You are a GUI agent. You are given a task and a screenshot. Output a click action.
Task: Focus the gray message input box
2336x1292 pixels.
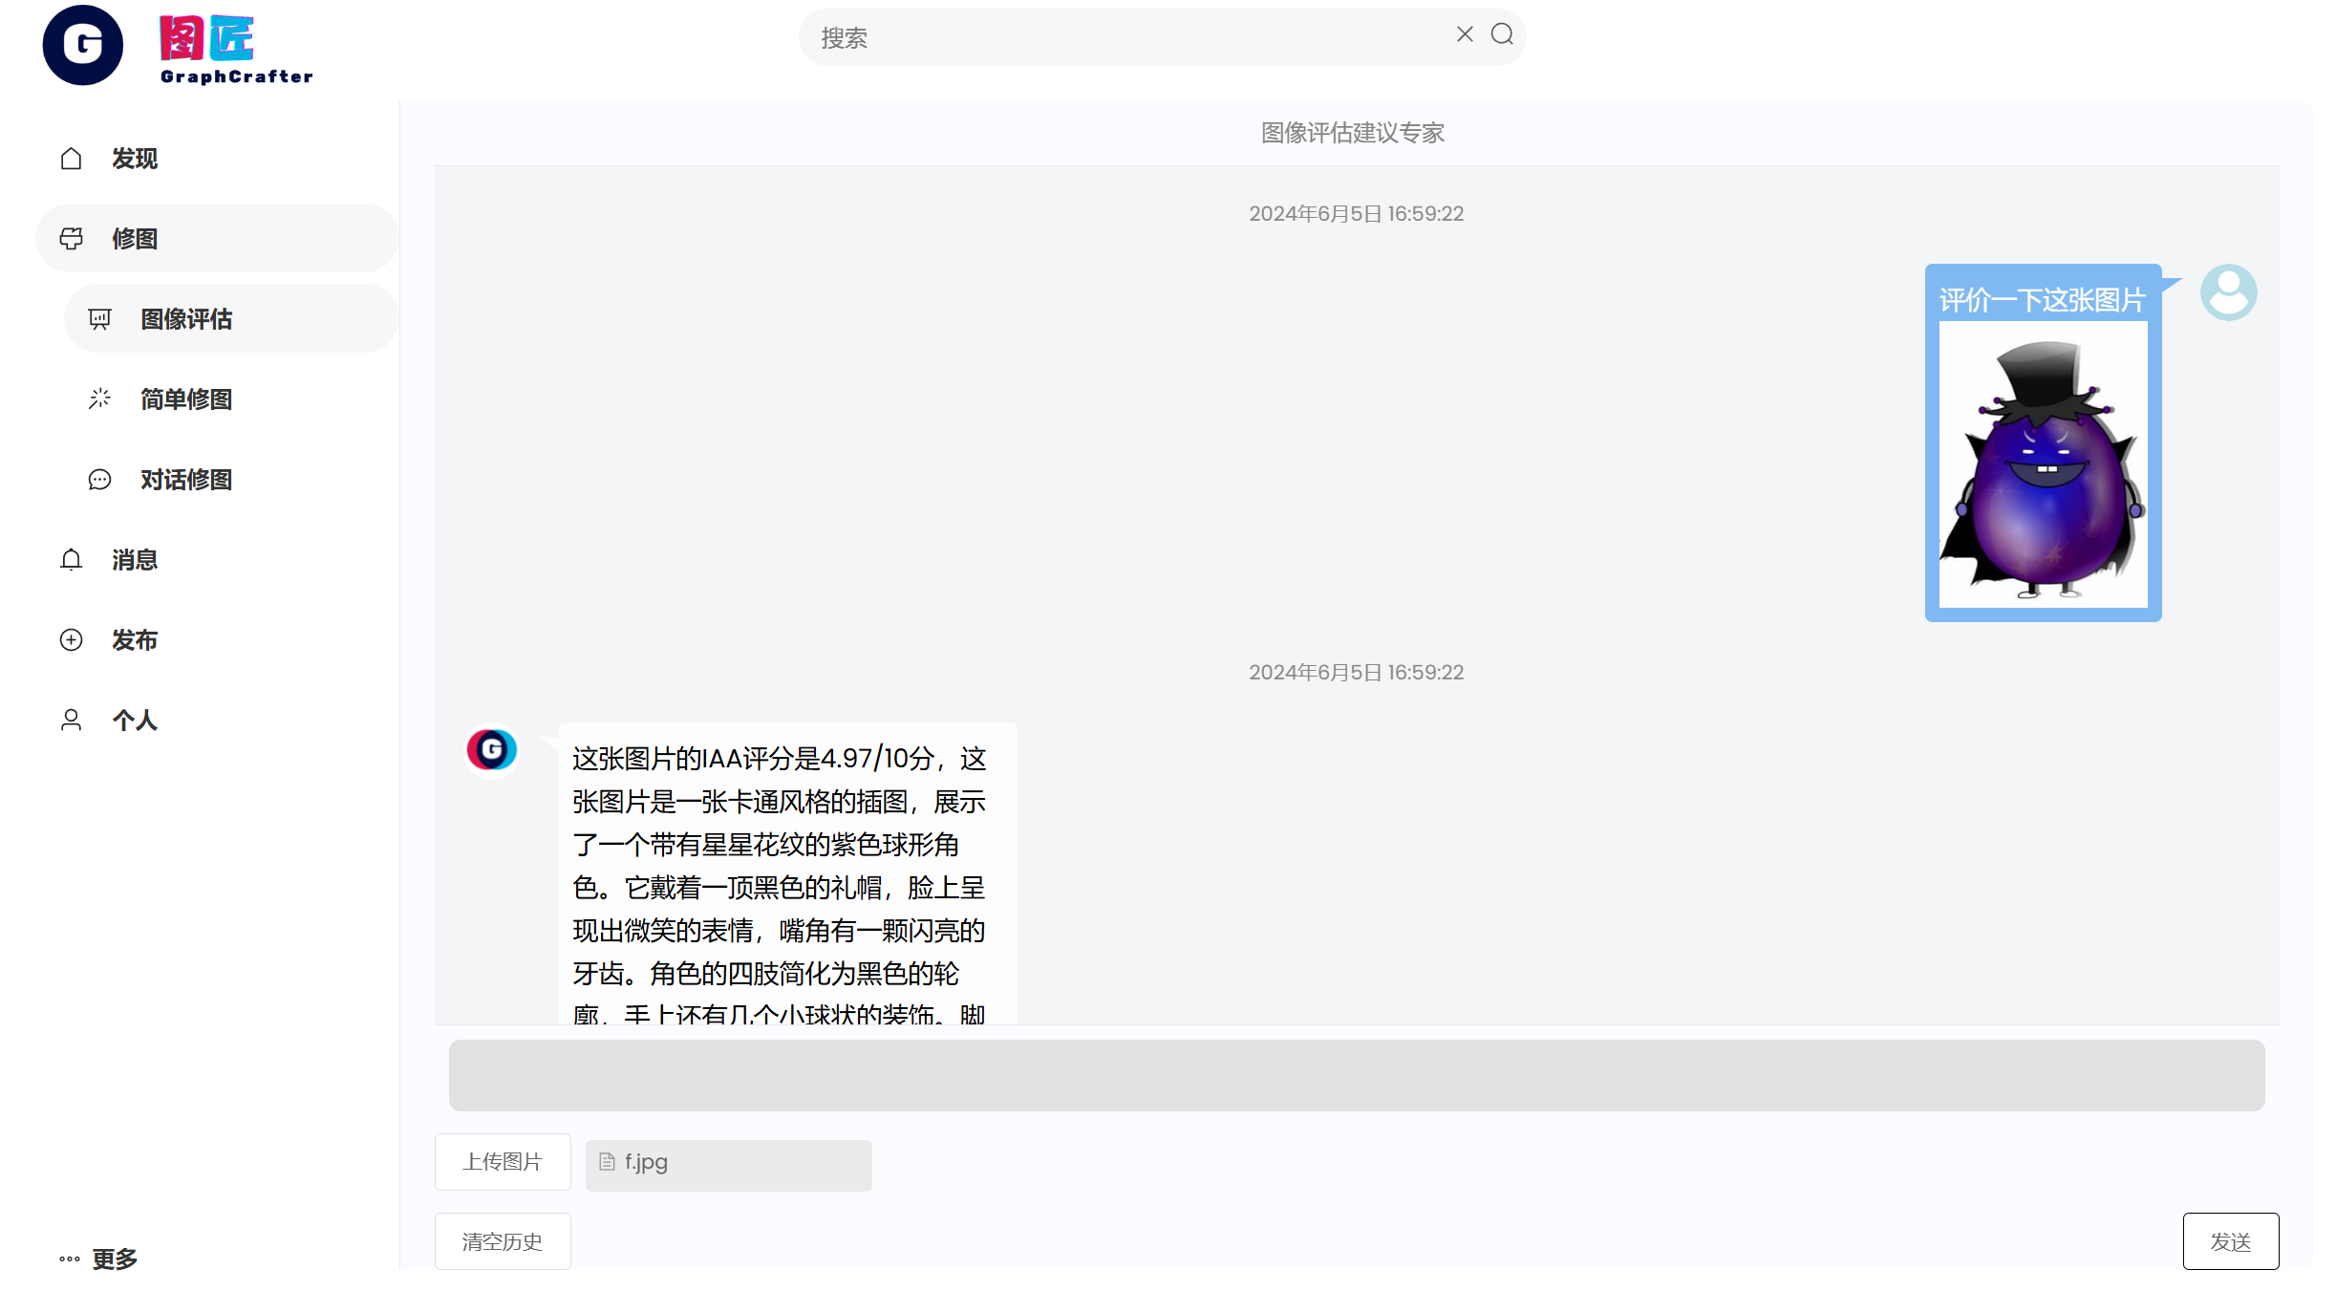(x=1356, y=1075)
